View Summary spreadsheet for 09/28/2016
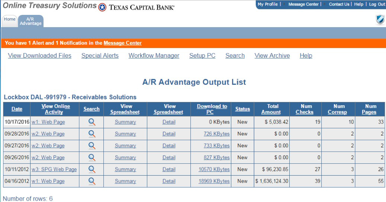The width and height of the screenshot is (386, 202). click(125, 134)
